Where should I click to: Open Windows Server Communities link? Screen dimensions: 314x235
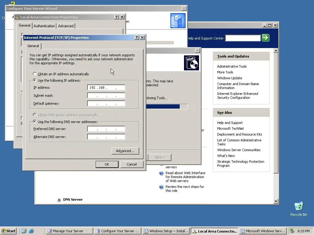[239, 150]
